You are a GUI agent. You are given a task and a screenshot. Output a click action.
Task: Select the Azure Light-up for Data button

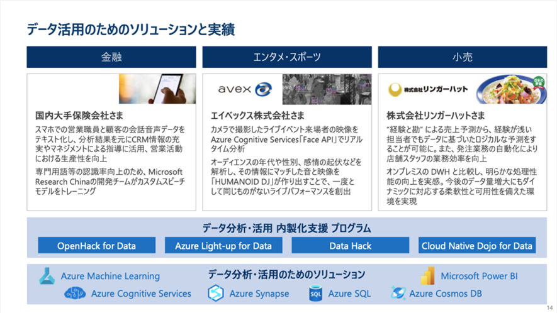click(223, 246)
